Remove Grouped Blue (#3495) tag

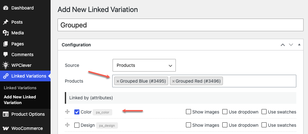(x=118, y=81)
